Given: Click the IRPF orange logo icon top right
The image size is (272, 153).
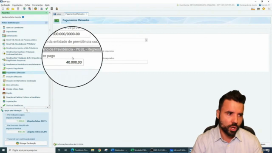Looking at the screenshot, I should pos(253,8).
